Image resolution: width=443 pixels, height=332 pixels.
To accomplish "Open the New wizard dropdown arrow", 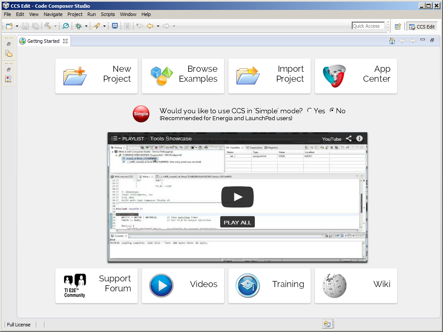I will coord(16,26).
